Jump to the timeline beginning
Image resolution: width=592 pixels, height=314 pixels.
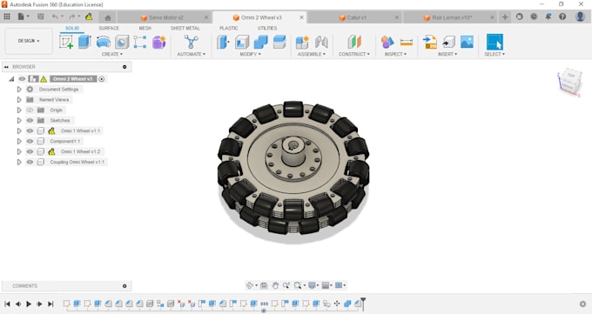pyautogui.click(x=7, y=304)
